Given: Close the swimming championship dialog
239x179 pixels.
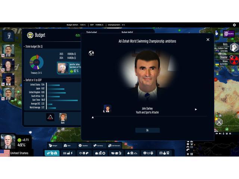Looking at the screenshot, I should click(x=208, y=40).
